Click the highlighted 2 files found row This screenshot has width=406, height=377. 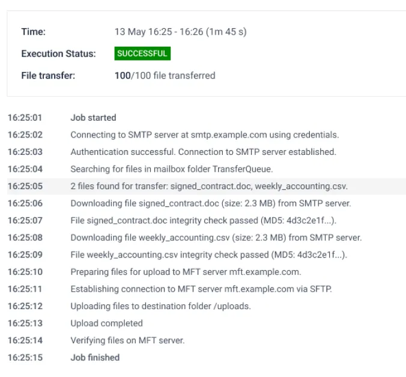(207, 186)
